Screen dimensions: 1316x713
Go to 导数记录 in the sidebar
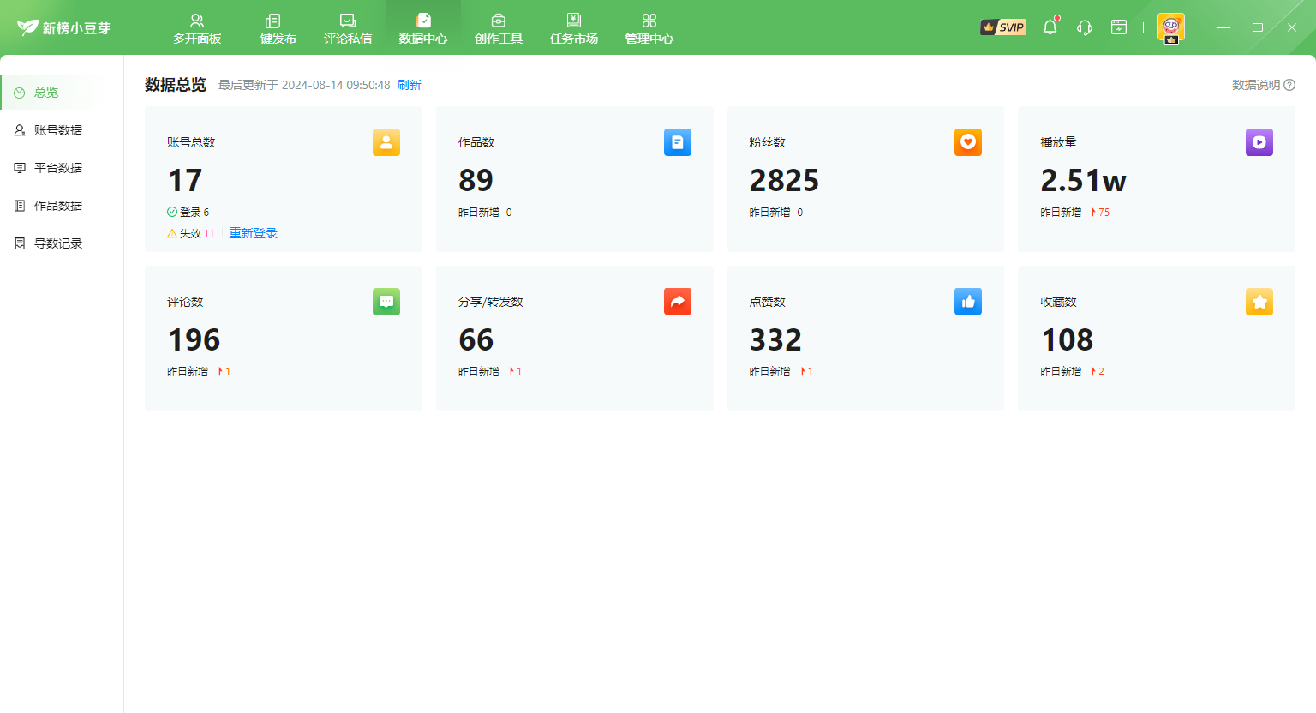[58, 243]
